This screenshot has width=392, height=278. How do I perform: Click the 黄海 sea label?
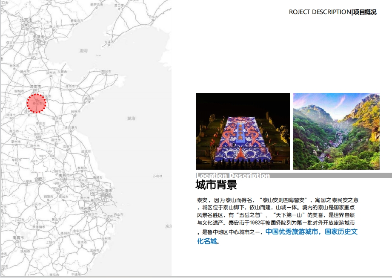131,118
